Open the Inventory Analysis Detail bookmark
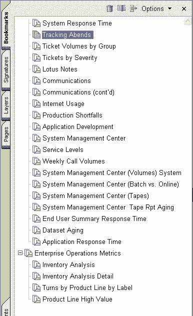193x316 pixels. (78, 276)
